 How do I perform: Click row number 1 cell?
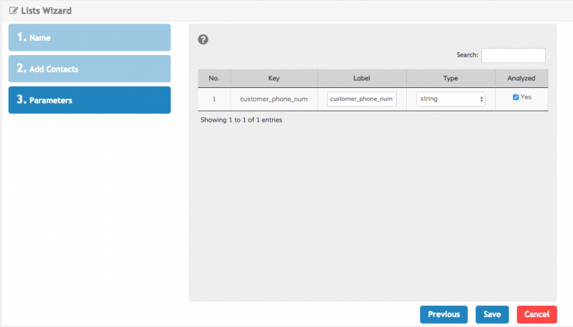click(214, 99)
